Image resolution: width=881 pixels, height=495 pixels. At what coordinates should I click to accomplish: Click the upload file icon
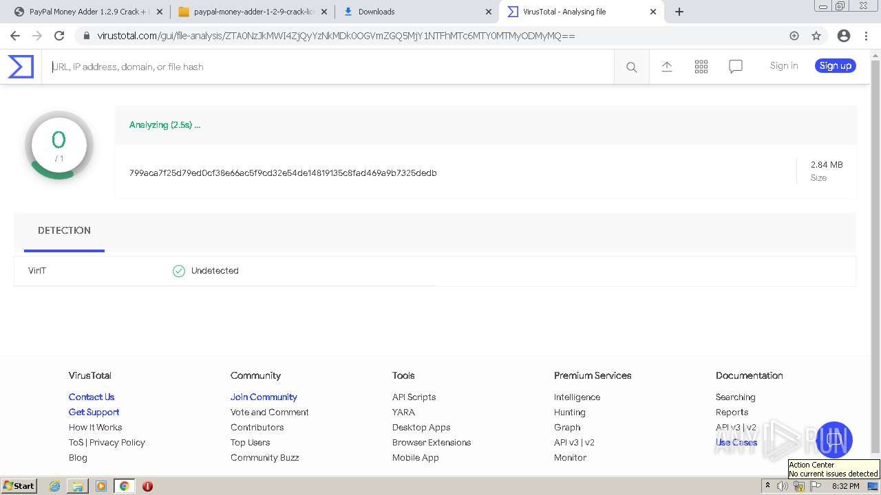coord(666,66)
